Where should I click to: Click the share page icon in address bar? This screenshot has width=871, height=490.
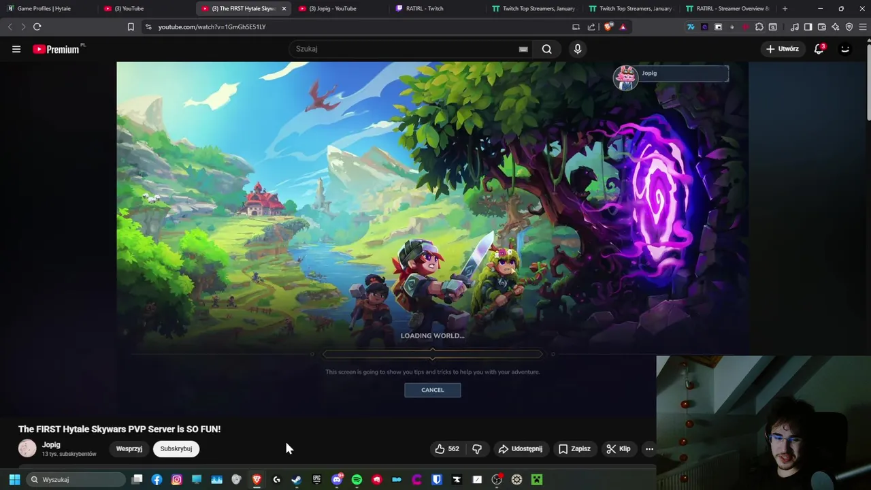coord(591,27)
